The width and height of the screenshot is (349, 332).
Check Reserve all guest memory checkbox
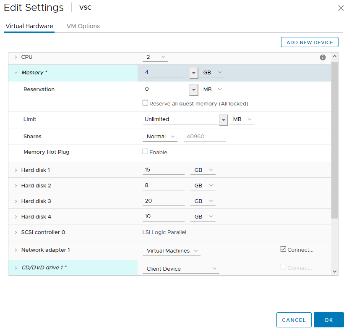146,103
